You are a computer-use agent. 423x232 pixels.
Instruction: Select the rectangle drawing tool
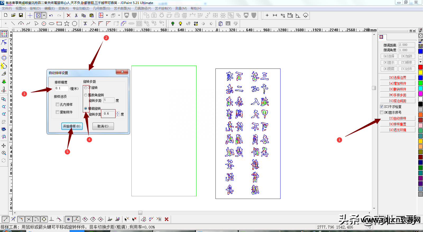coord(59,24)
